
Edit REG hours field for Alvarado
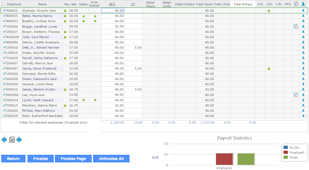point(113,11)
